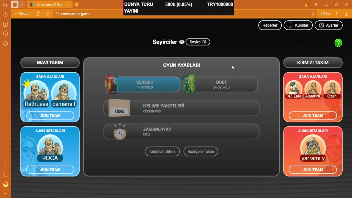
Task: Bookmark this page from the address bar
Action: click(312, 14)
